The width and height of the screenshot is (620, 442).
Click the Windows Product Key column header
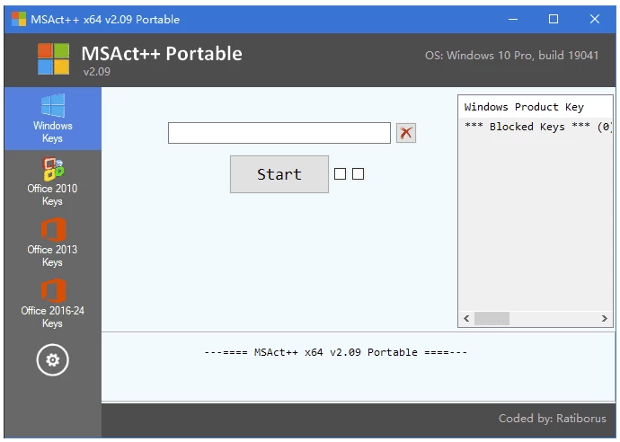point(524,107)
